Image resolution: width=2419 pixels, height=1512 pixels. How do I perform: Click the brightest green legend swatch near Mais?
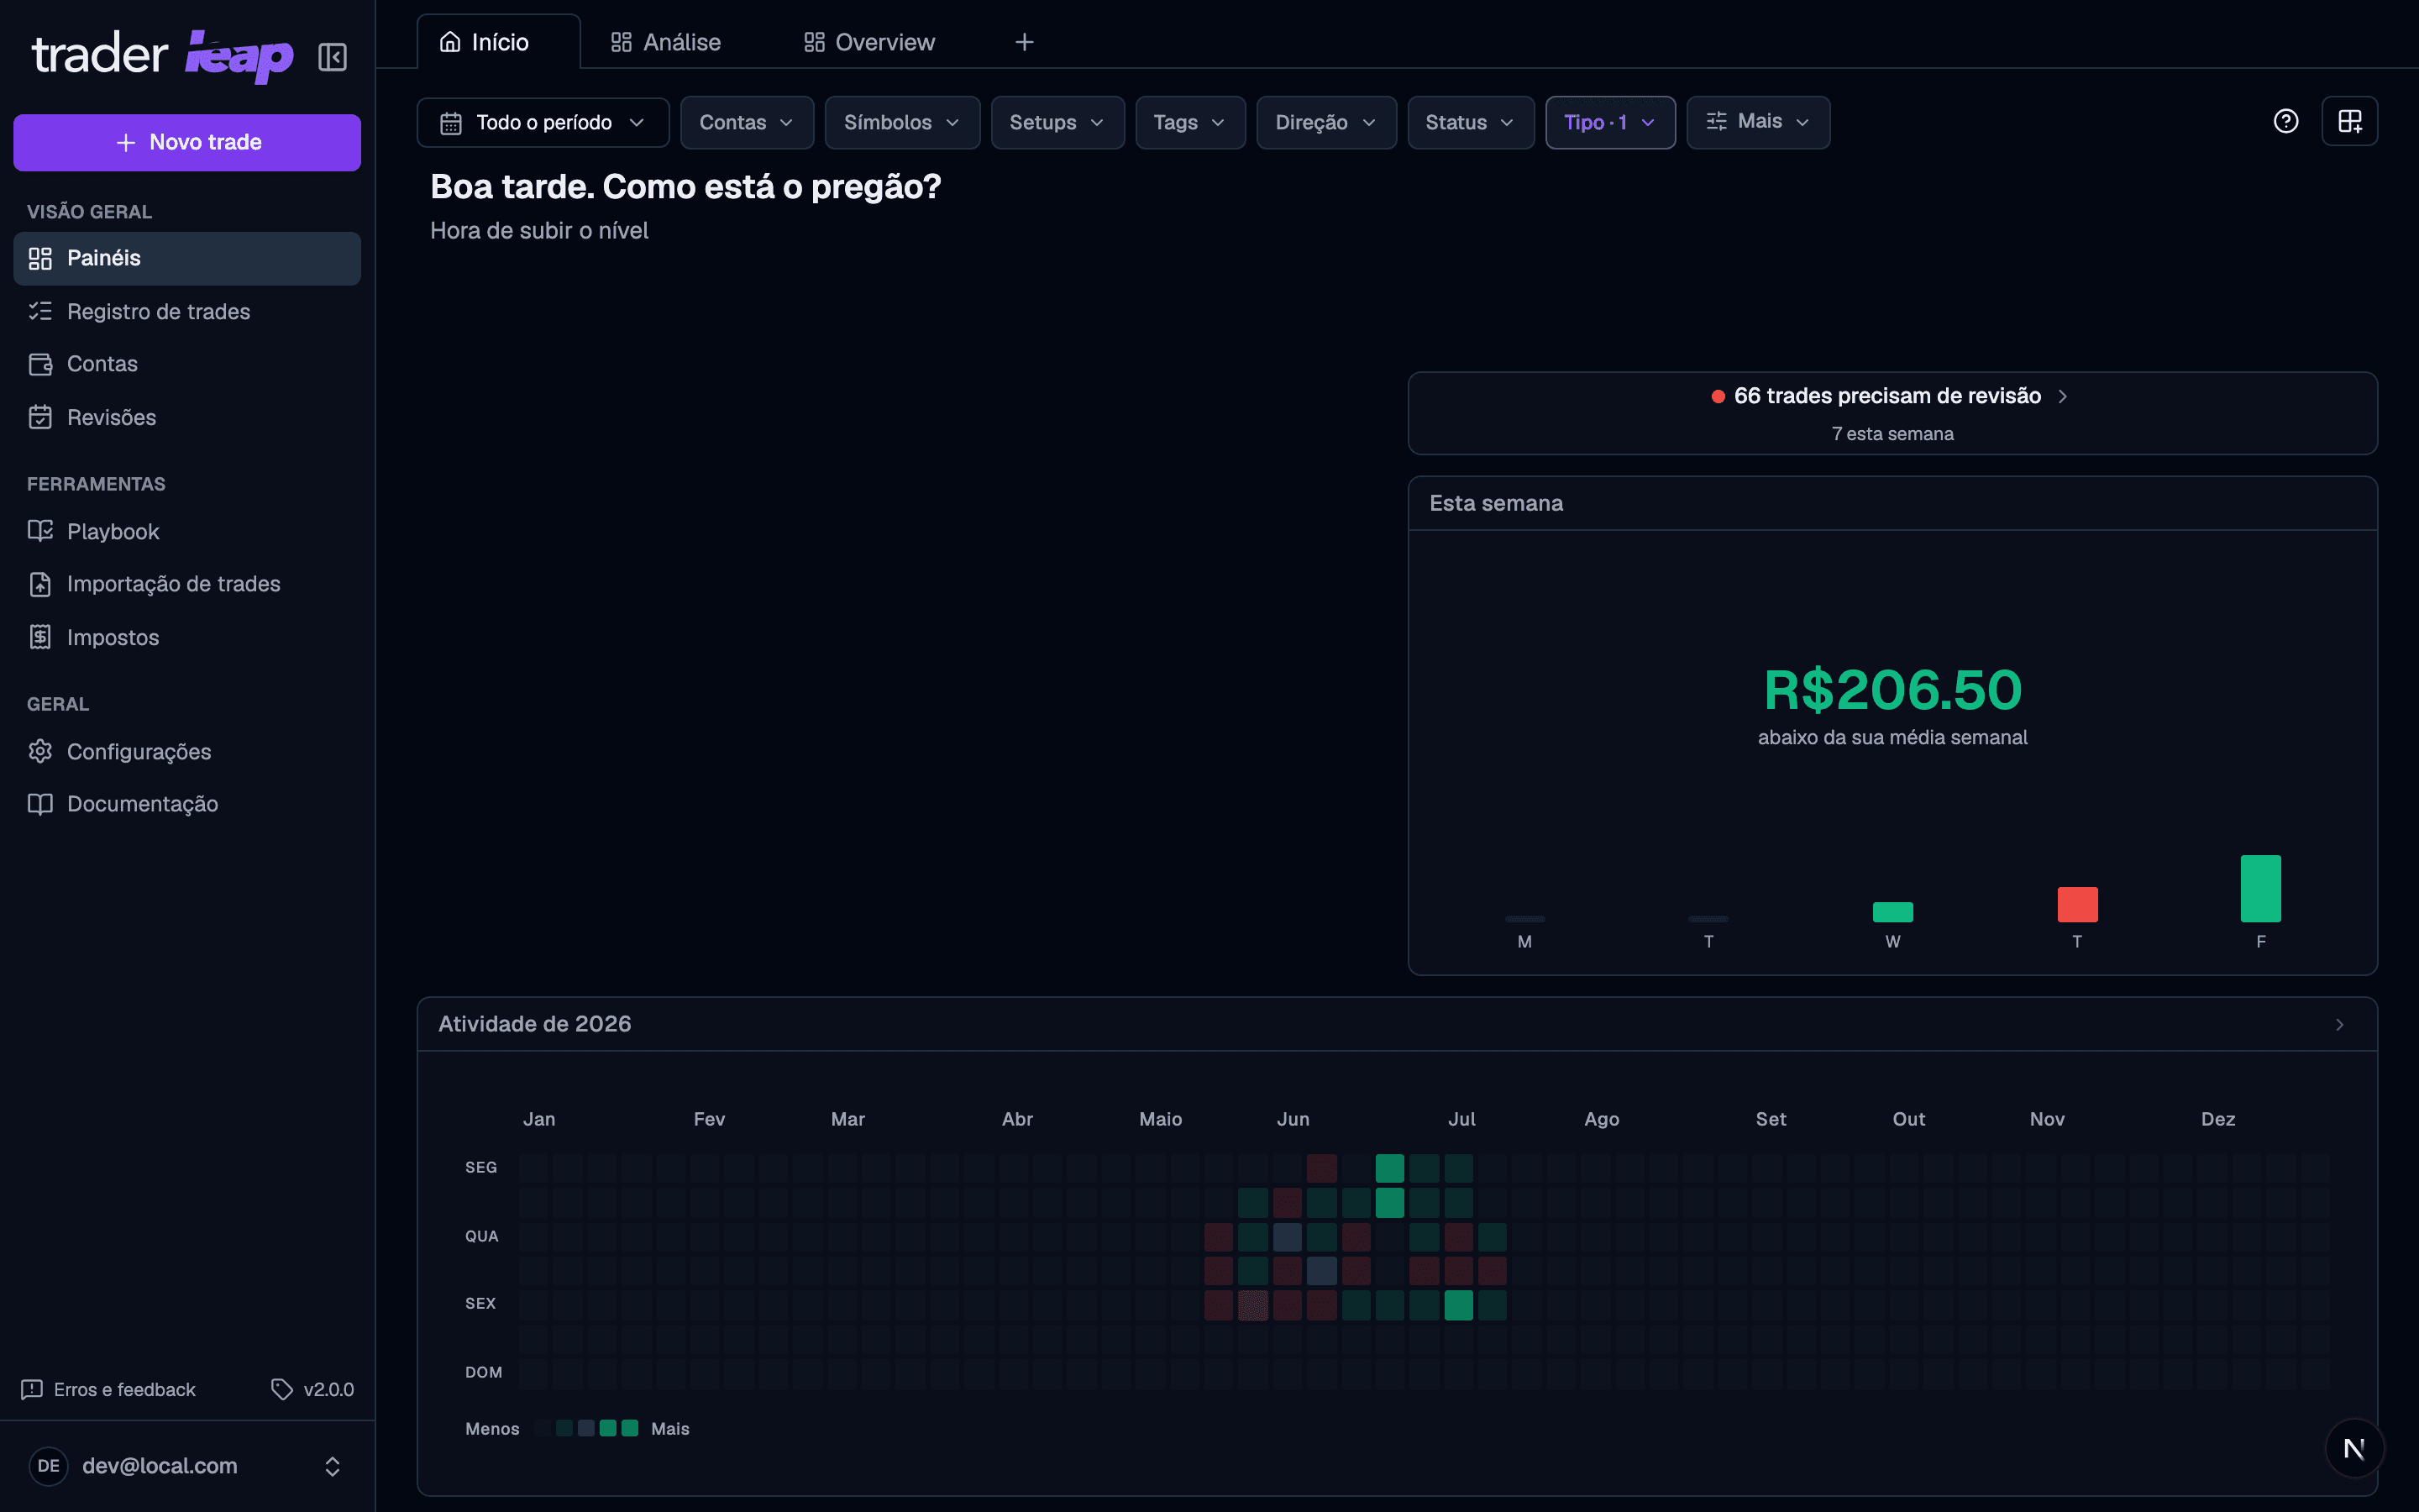point(630,1428)
